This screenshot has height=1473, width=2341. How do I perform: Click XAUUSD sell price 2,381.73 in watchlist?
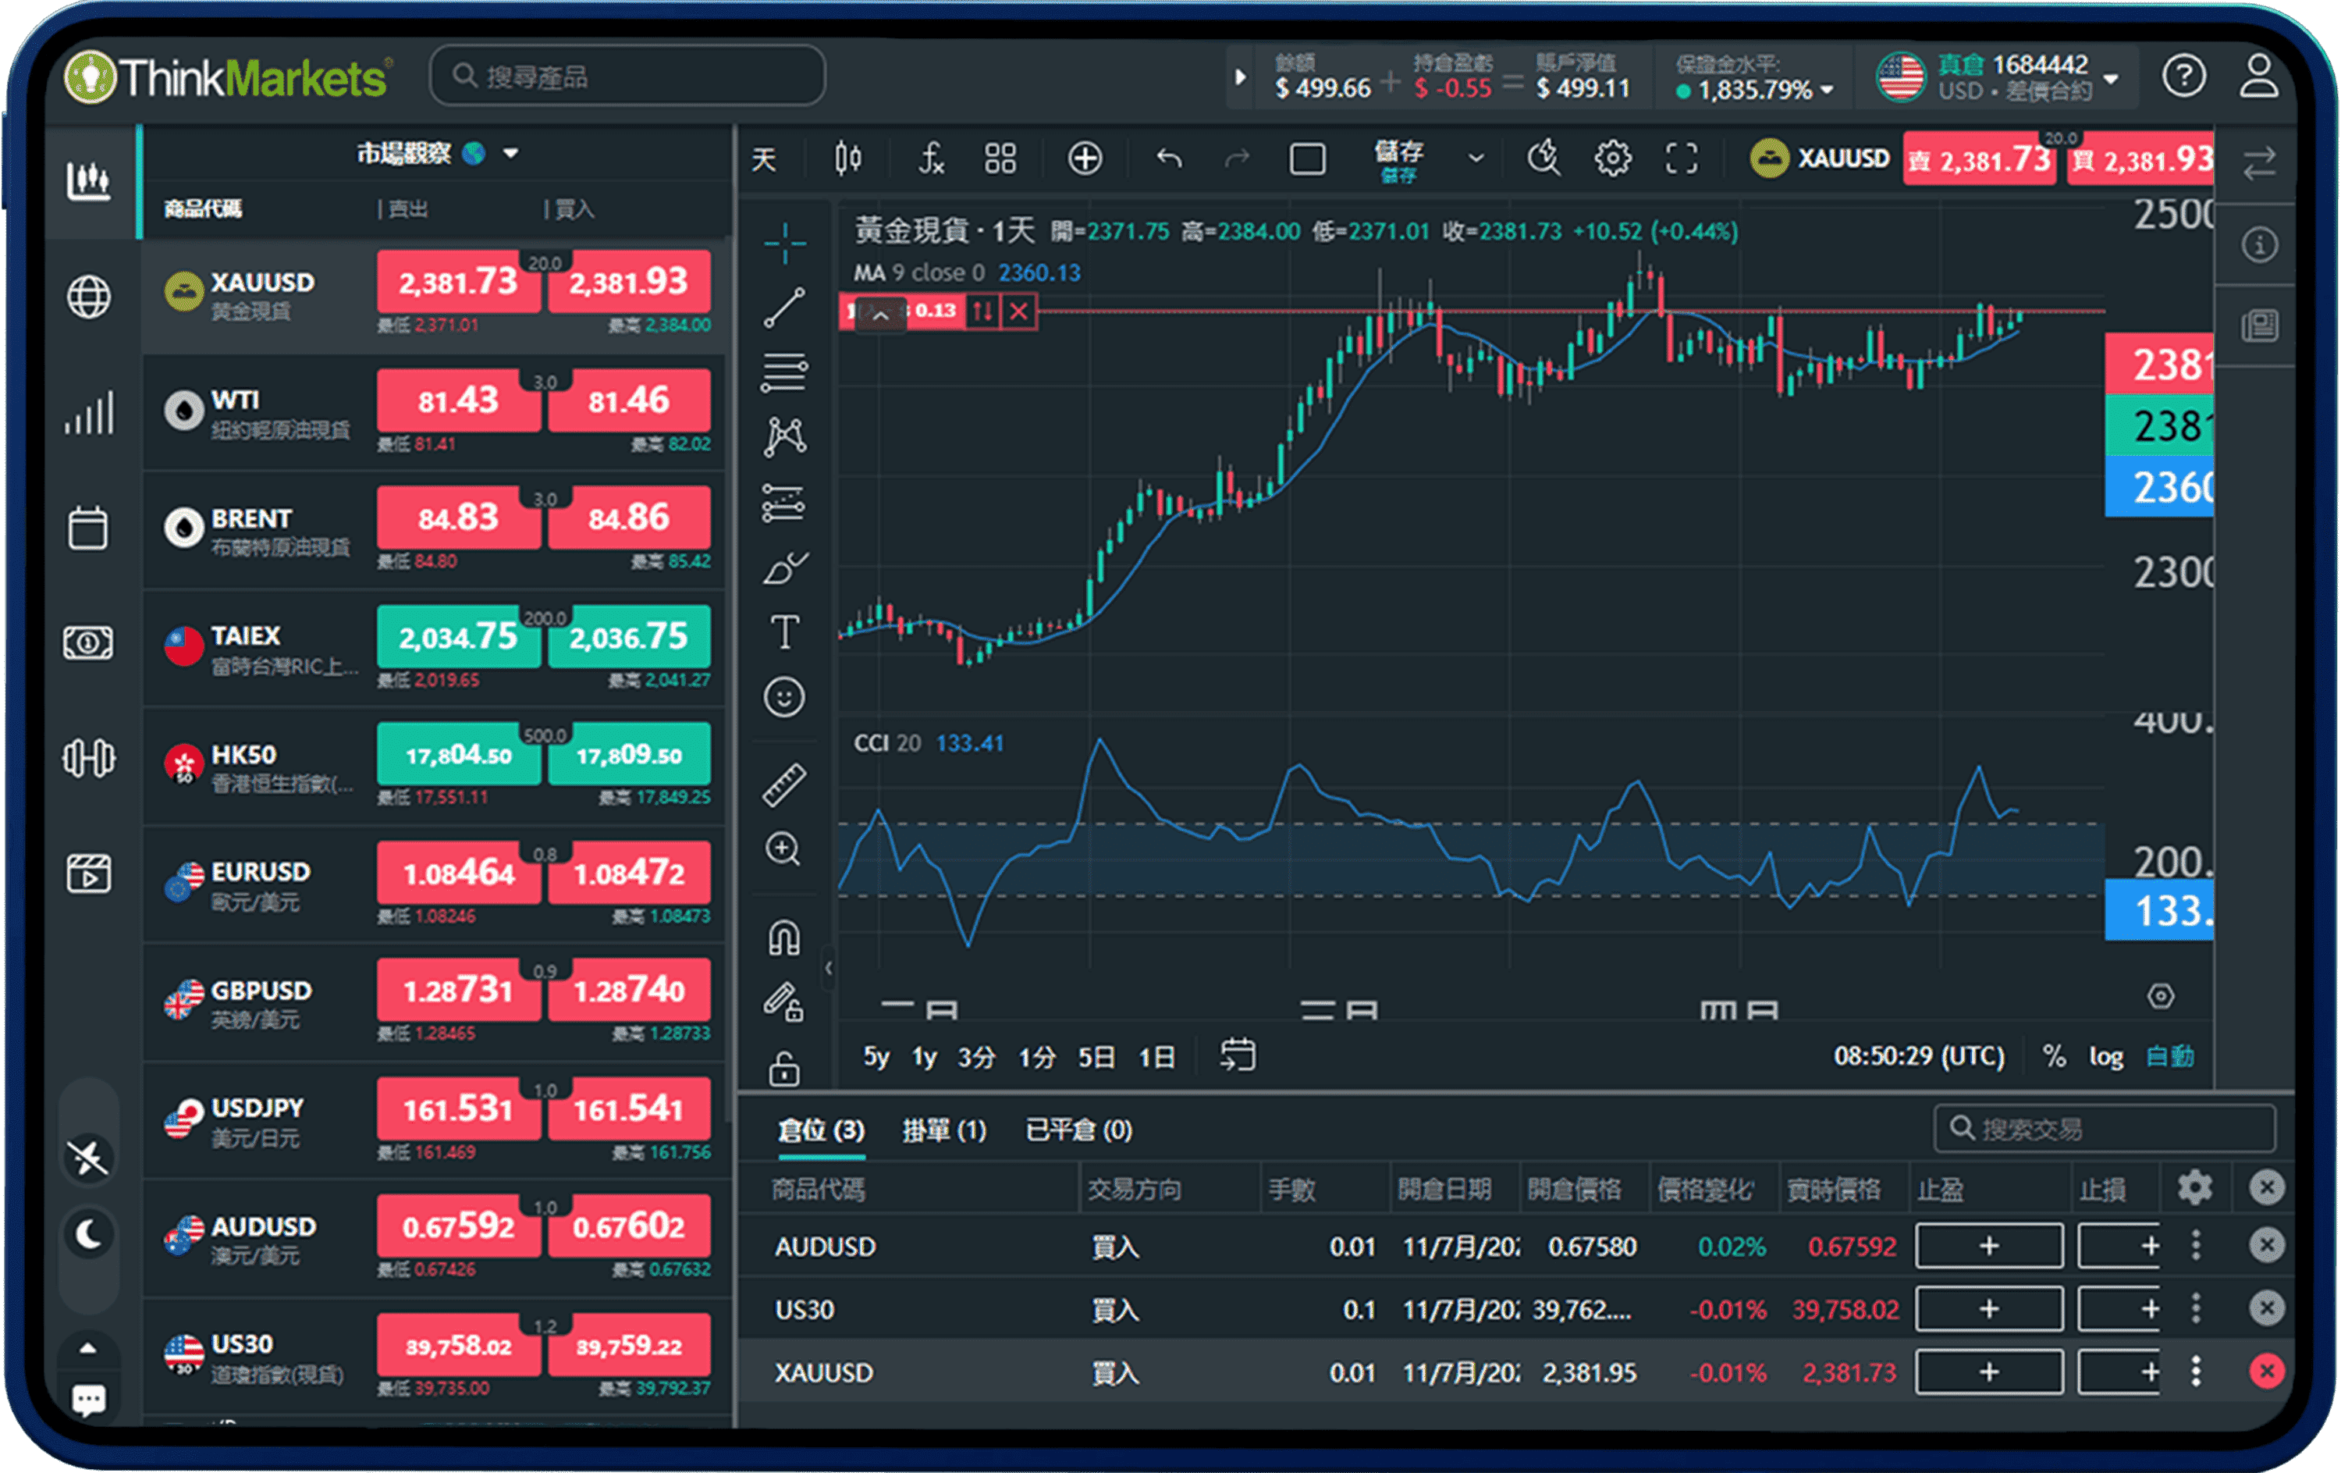(x=458, y=282)
